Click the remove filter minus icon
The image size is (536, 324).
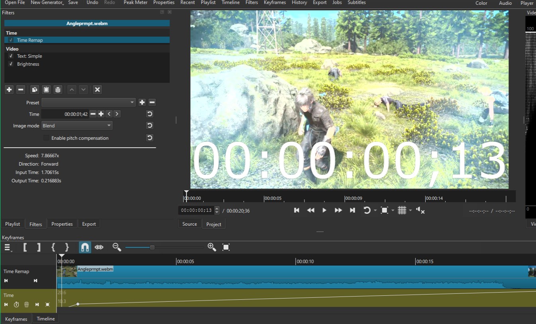coord(21,90)
